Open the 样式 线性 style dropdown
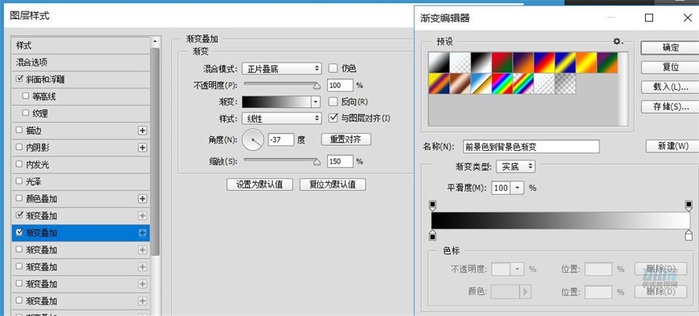The image size is (699, 316). [282, 119]
